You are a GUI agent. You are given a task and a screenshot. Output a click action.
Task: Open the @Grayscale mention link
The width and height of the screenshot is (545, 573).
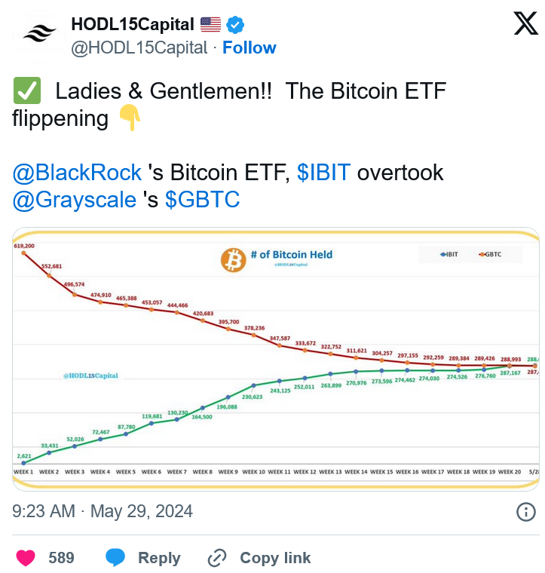coord(75,200)
